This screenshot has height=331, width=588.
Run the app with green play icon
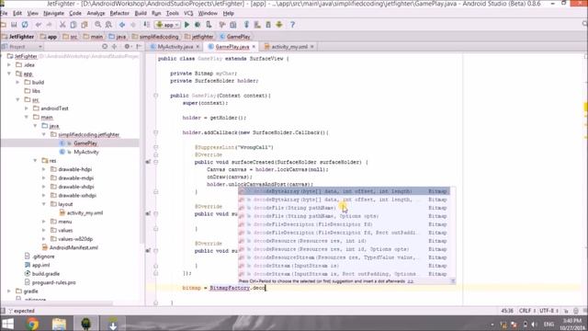click(187, 25)
